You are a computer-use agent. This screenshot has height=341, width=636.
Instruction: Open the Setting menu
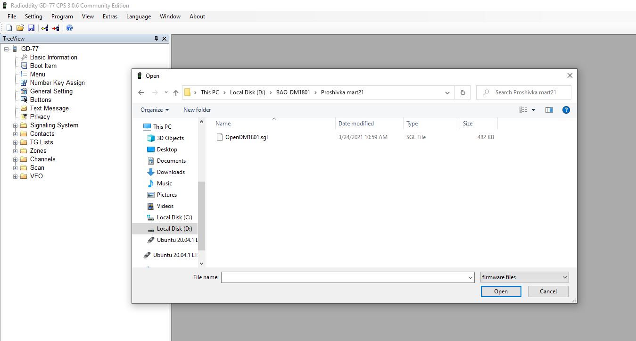[33, 17]
